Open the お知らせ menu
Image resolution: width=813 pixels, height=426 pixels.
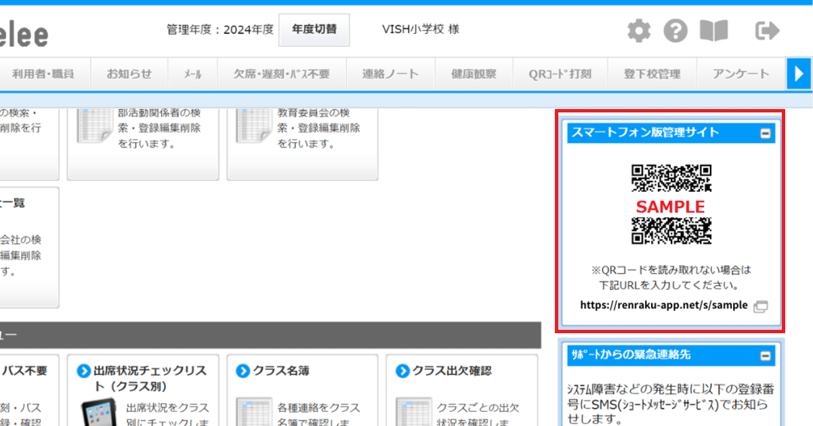coord(129,74)
